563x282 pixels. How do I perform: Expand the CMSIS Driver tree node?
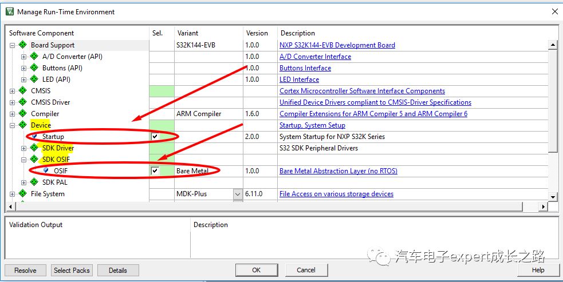point(12,102)
